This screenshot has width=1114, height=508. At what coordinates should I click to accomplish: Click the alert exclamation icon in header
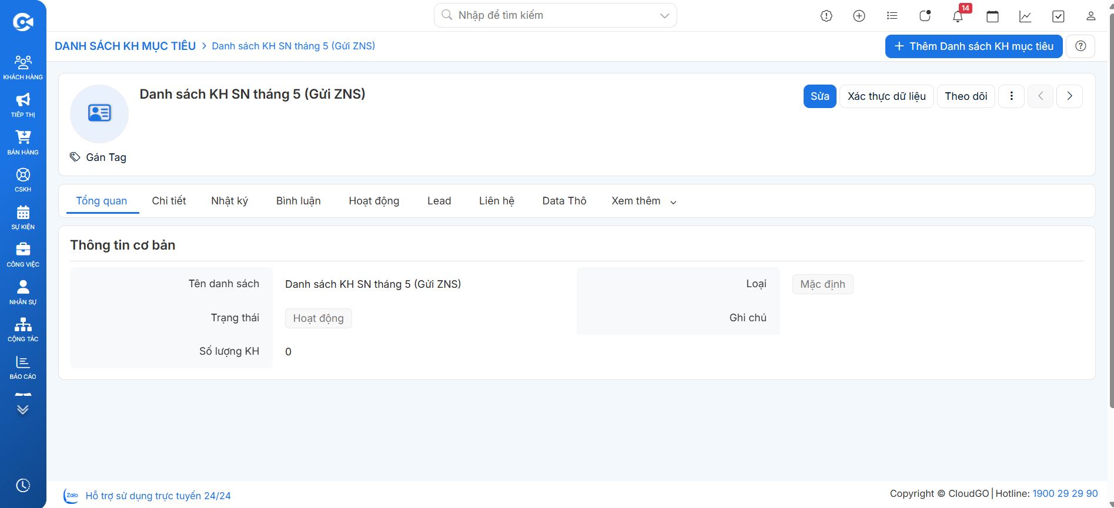tap(827, 16)
